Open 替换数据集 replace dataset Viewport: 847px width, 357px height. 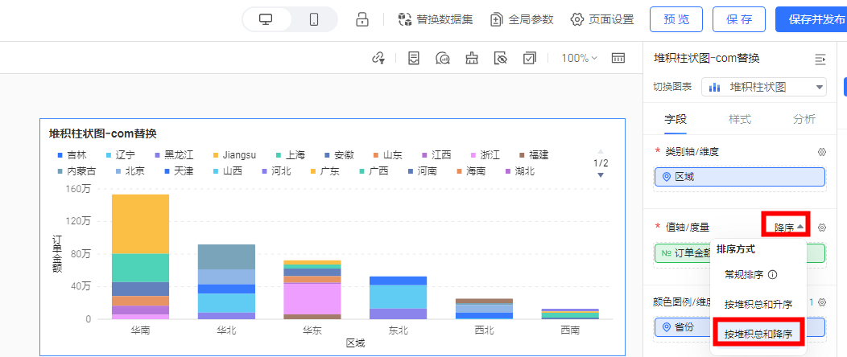(436, 19)
